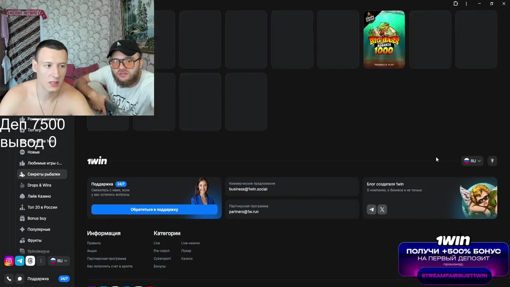Open the Telegram icon in sidebar
The width and height of the screenshot is (510, 287).
click(20, 261)
